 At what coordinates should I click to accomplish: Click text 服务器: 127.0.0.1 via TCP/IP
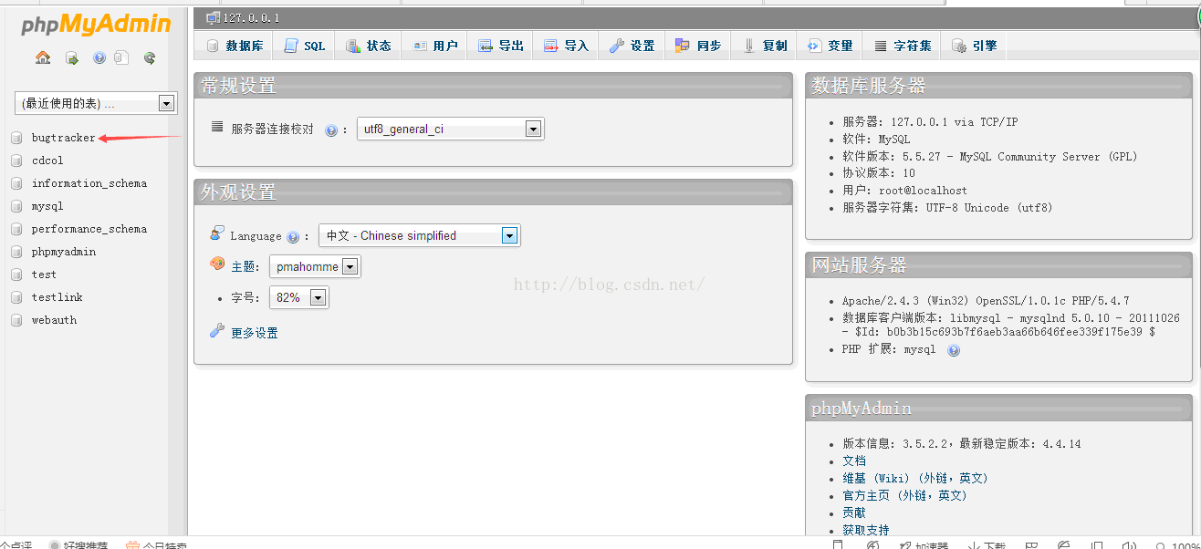tap(930, 121)
